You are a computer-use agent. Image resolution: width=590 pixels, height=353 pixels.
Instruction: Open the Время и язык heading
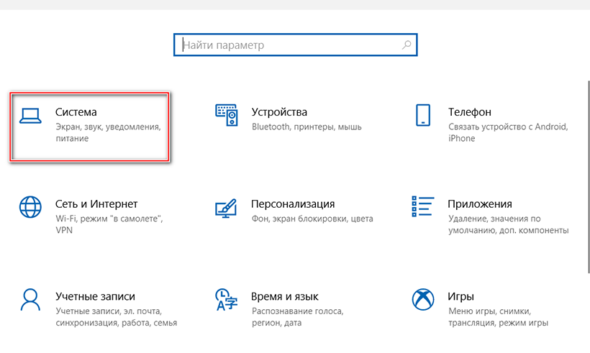tap(285, 296)
